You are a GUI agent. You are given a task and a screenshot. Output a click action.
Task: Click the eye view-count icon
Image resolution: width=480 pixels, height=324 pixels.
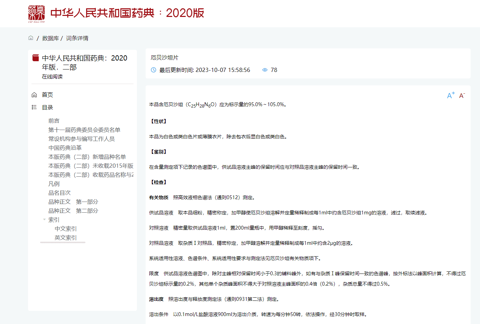[265, 70]
